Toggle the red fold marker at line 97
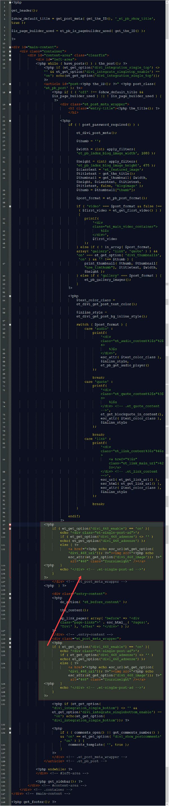The width and height of the screenshot is (169, 806). tap(10, 524)
